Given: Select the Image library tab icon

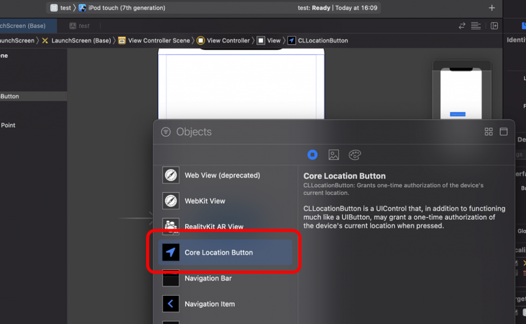Looking at the screenshot, I should tap(333, 155).
